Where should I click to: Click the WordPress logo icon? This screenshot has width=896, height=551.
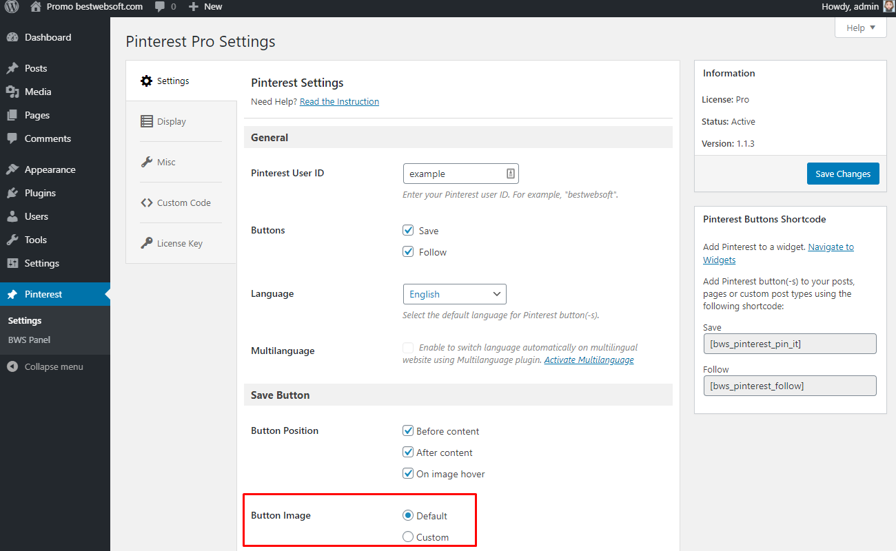12,7
